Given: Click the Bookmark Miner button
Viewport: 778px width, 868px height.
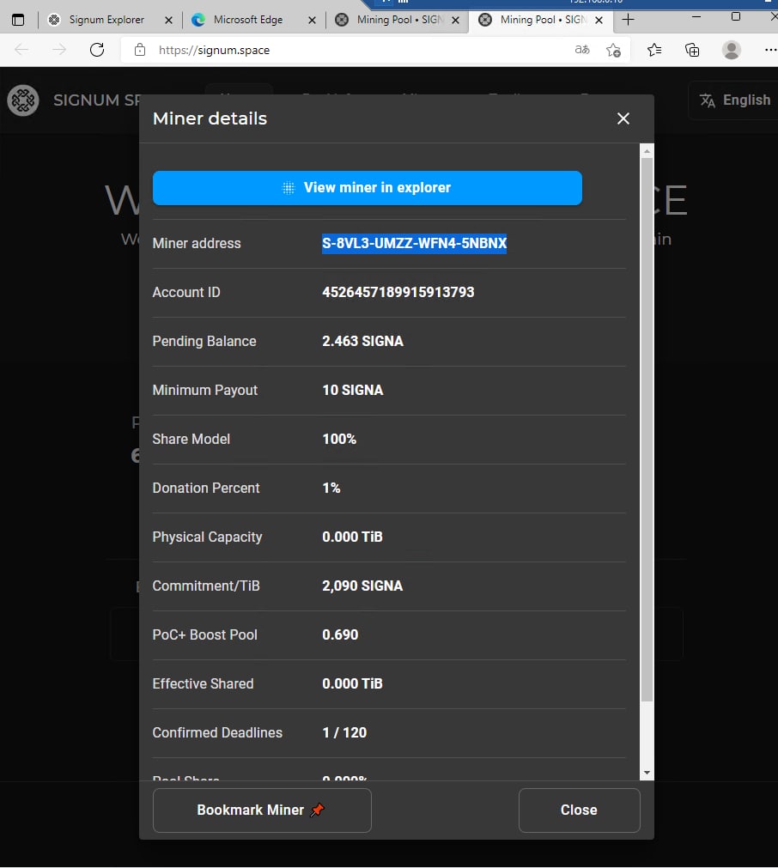Looking at the screenshot, I should tap(262, 810).
